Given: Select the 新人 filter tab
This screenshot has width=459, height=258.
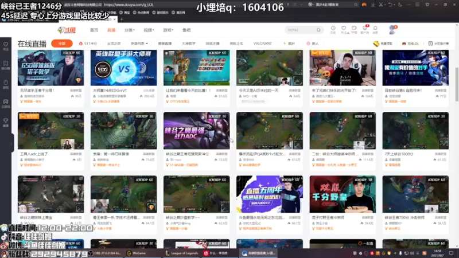Looking at the screenshot, I should pyautogui.click(x=312, y=44).
